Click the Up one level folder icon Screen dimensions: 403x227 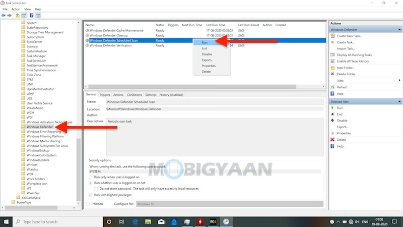click(x=18, y=16)
